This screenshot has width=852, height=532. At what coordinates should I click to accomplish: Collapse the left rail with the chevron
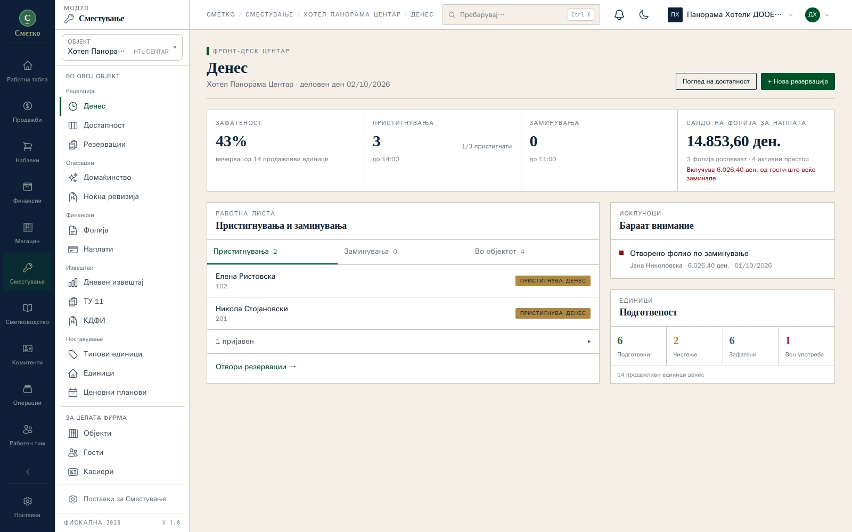[28, 472]
